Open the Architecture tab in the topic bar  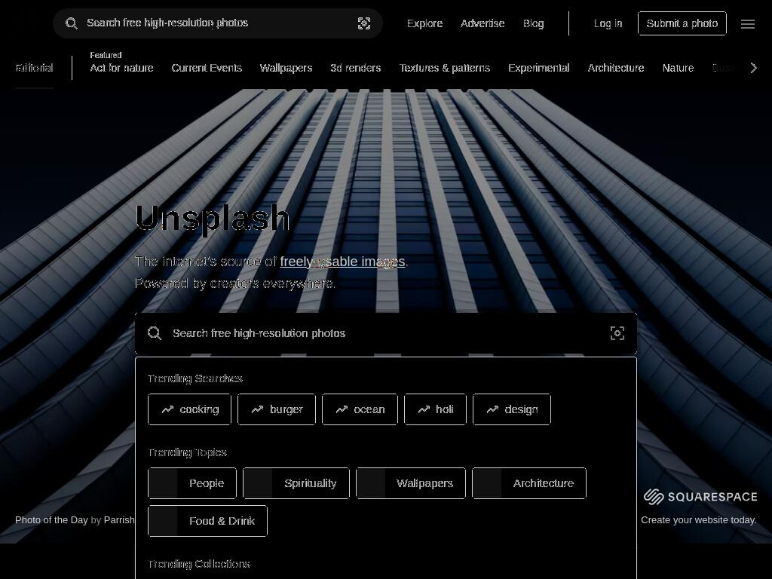pyautogui.click(x=616, y=68)
